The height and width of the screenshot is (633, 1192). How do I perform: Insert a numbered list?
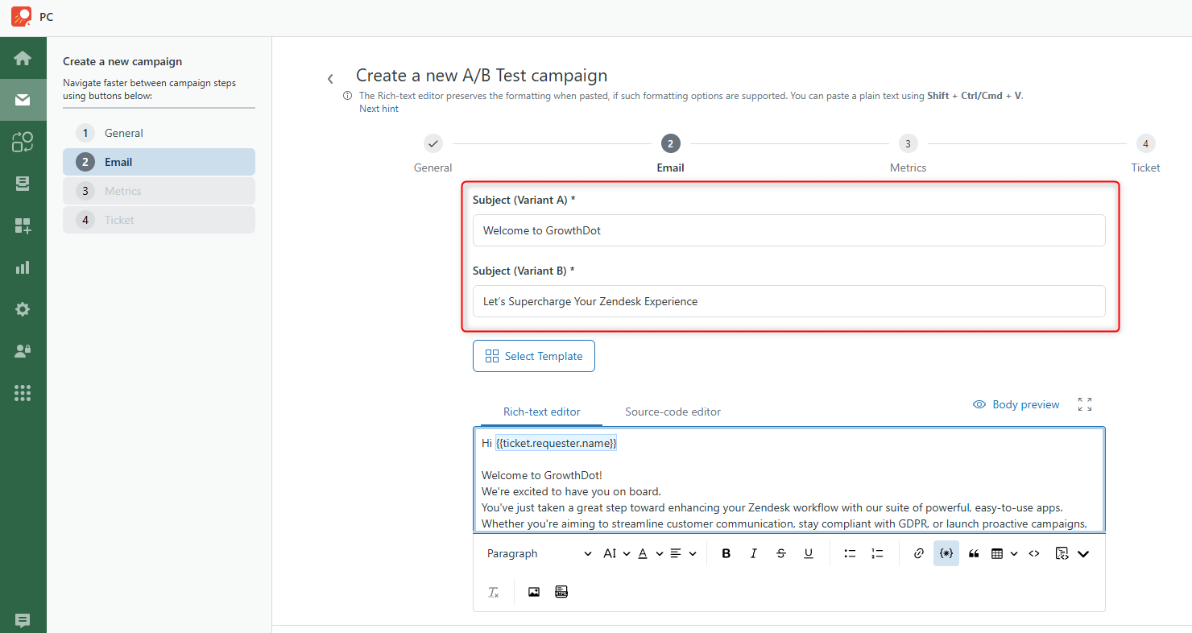point(877,553)
